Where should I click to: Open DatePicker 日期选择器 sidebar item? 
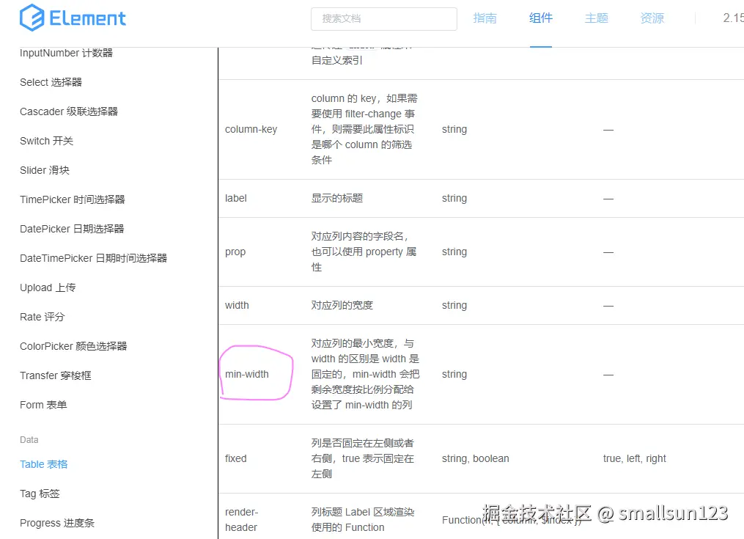[72, 229]
